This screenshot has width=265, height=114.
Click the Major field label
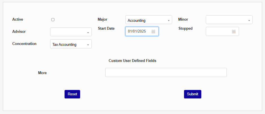[x=102, y=20]
